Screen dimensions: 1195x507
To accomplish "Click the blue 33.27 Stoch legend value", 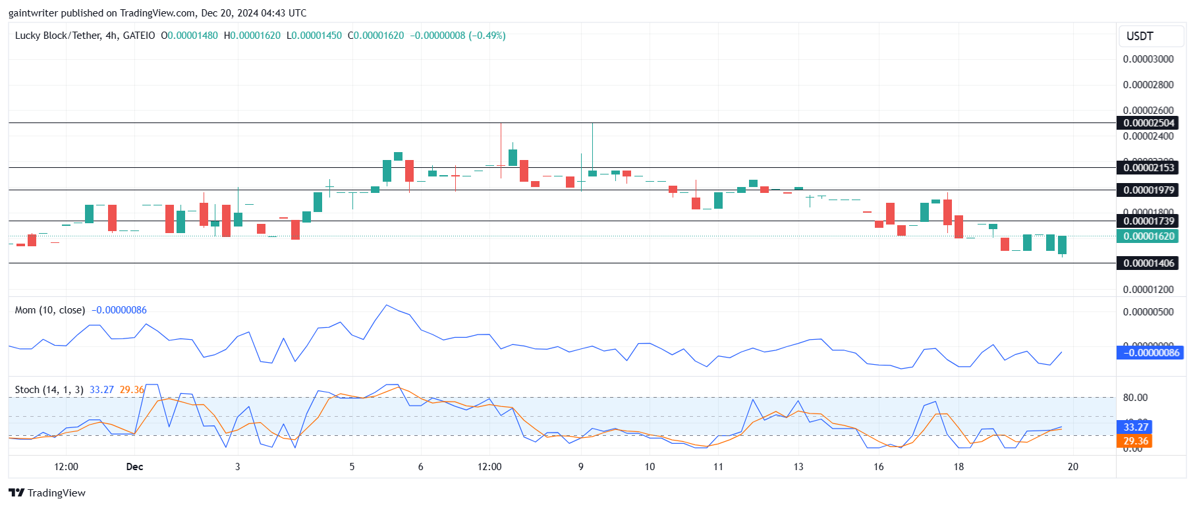I will [x=101, y=390].
